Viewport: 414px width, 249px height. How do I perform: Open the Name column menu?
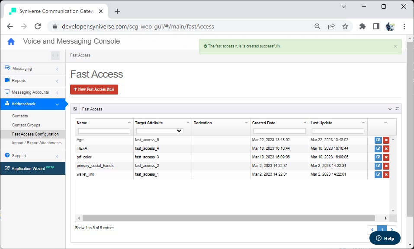pos(129,123)
